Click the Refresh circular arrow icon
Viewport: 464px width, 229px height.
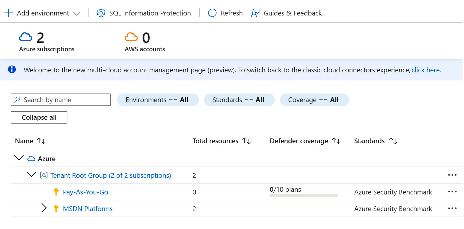point(212,13)
